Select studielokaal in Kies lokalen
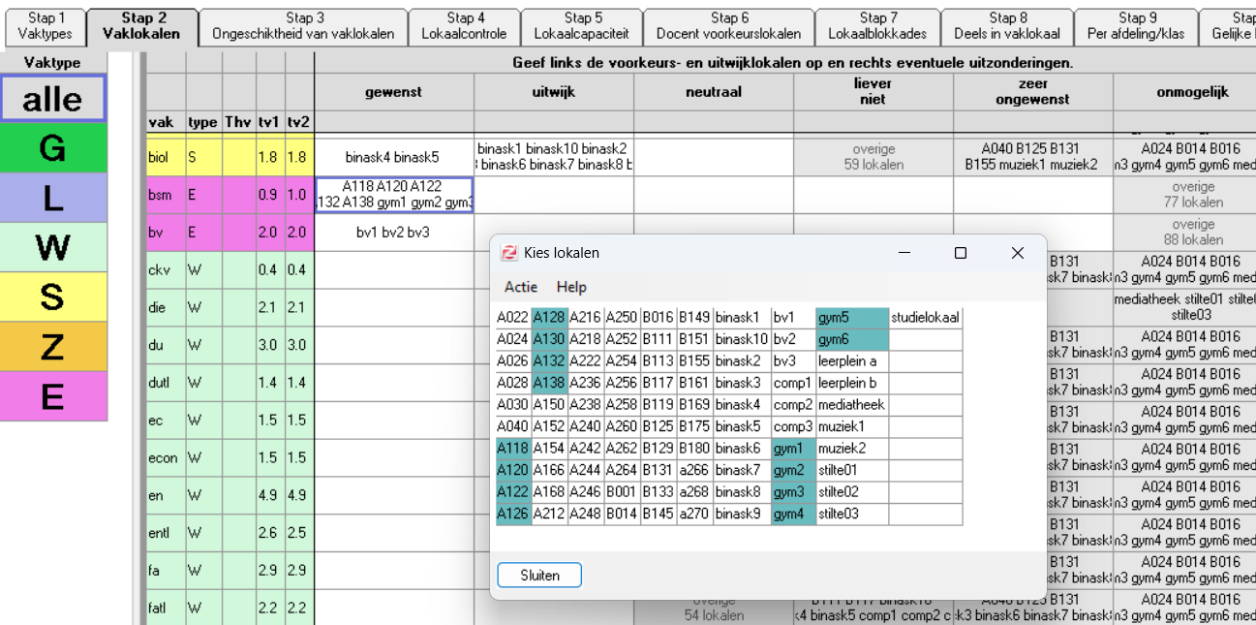This screenshot has width=1256, height=625. [926, 318]
